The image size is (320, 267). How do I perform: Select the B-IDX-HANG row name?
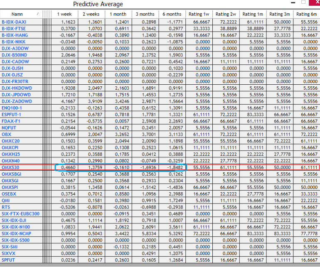point(15,35)
